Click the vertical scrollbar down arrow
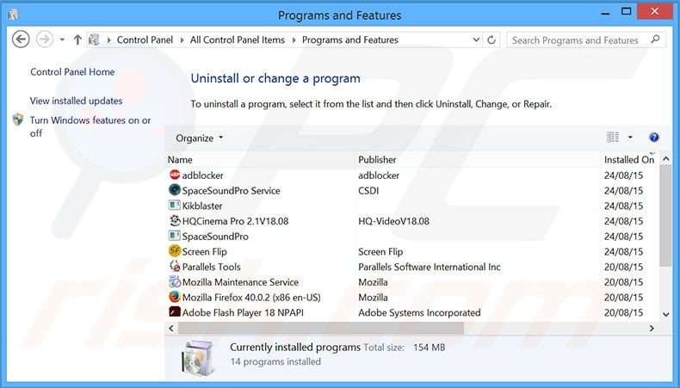Screen dimensions: 680x388 coord(665,315)
